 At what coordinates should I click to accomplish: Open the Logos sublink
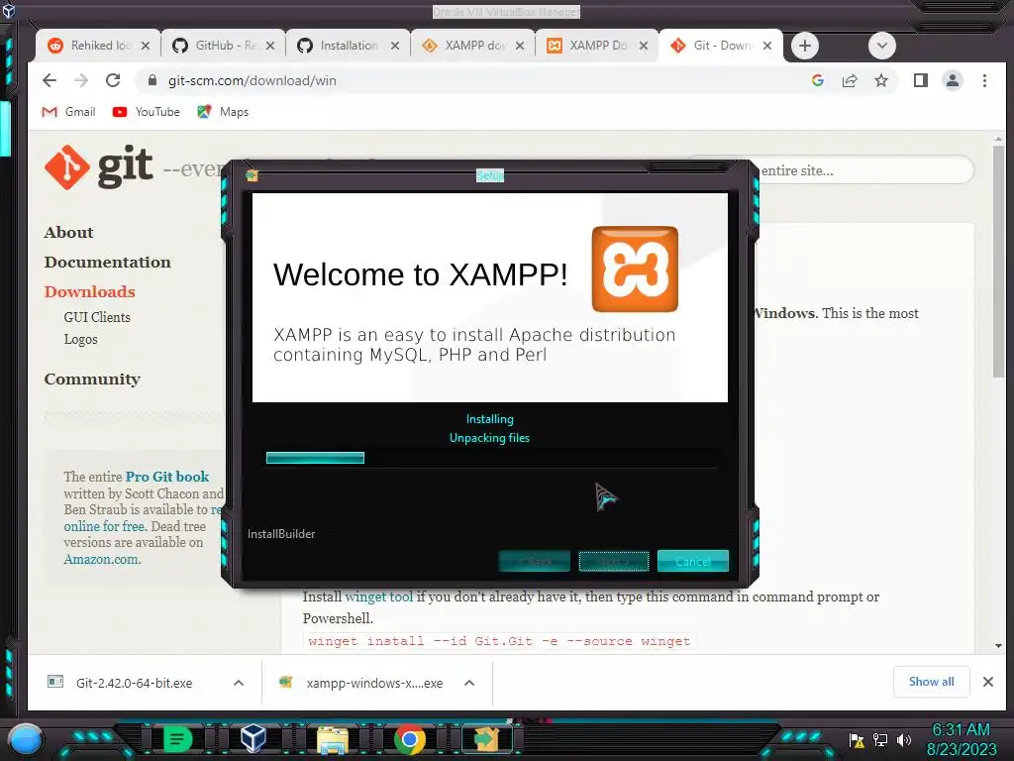click(81, 339)
